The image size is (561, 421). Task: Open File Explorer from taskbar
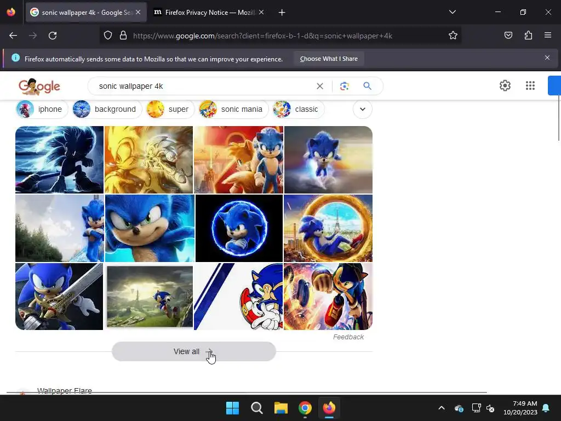[281, 408]
